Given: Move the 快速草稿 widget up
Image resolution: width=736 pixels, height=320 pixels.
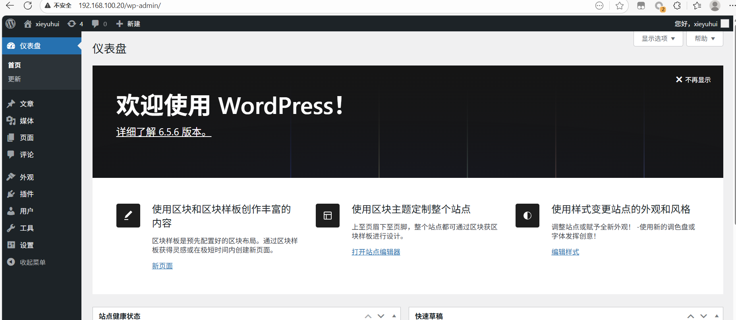Looking at the screenshot, I should coord(691,316).
